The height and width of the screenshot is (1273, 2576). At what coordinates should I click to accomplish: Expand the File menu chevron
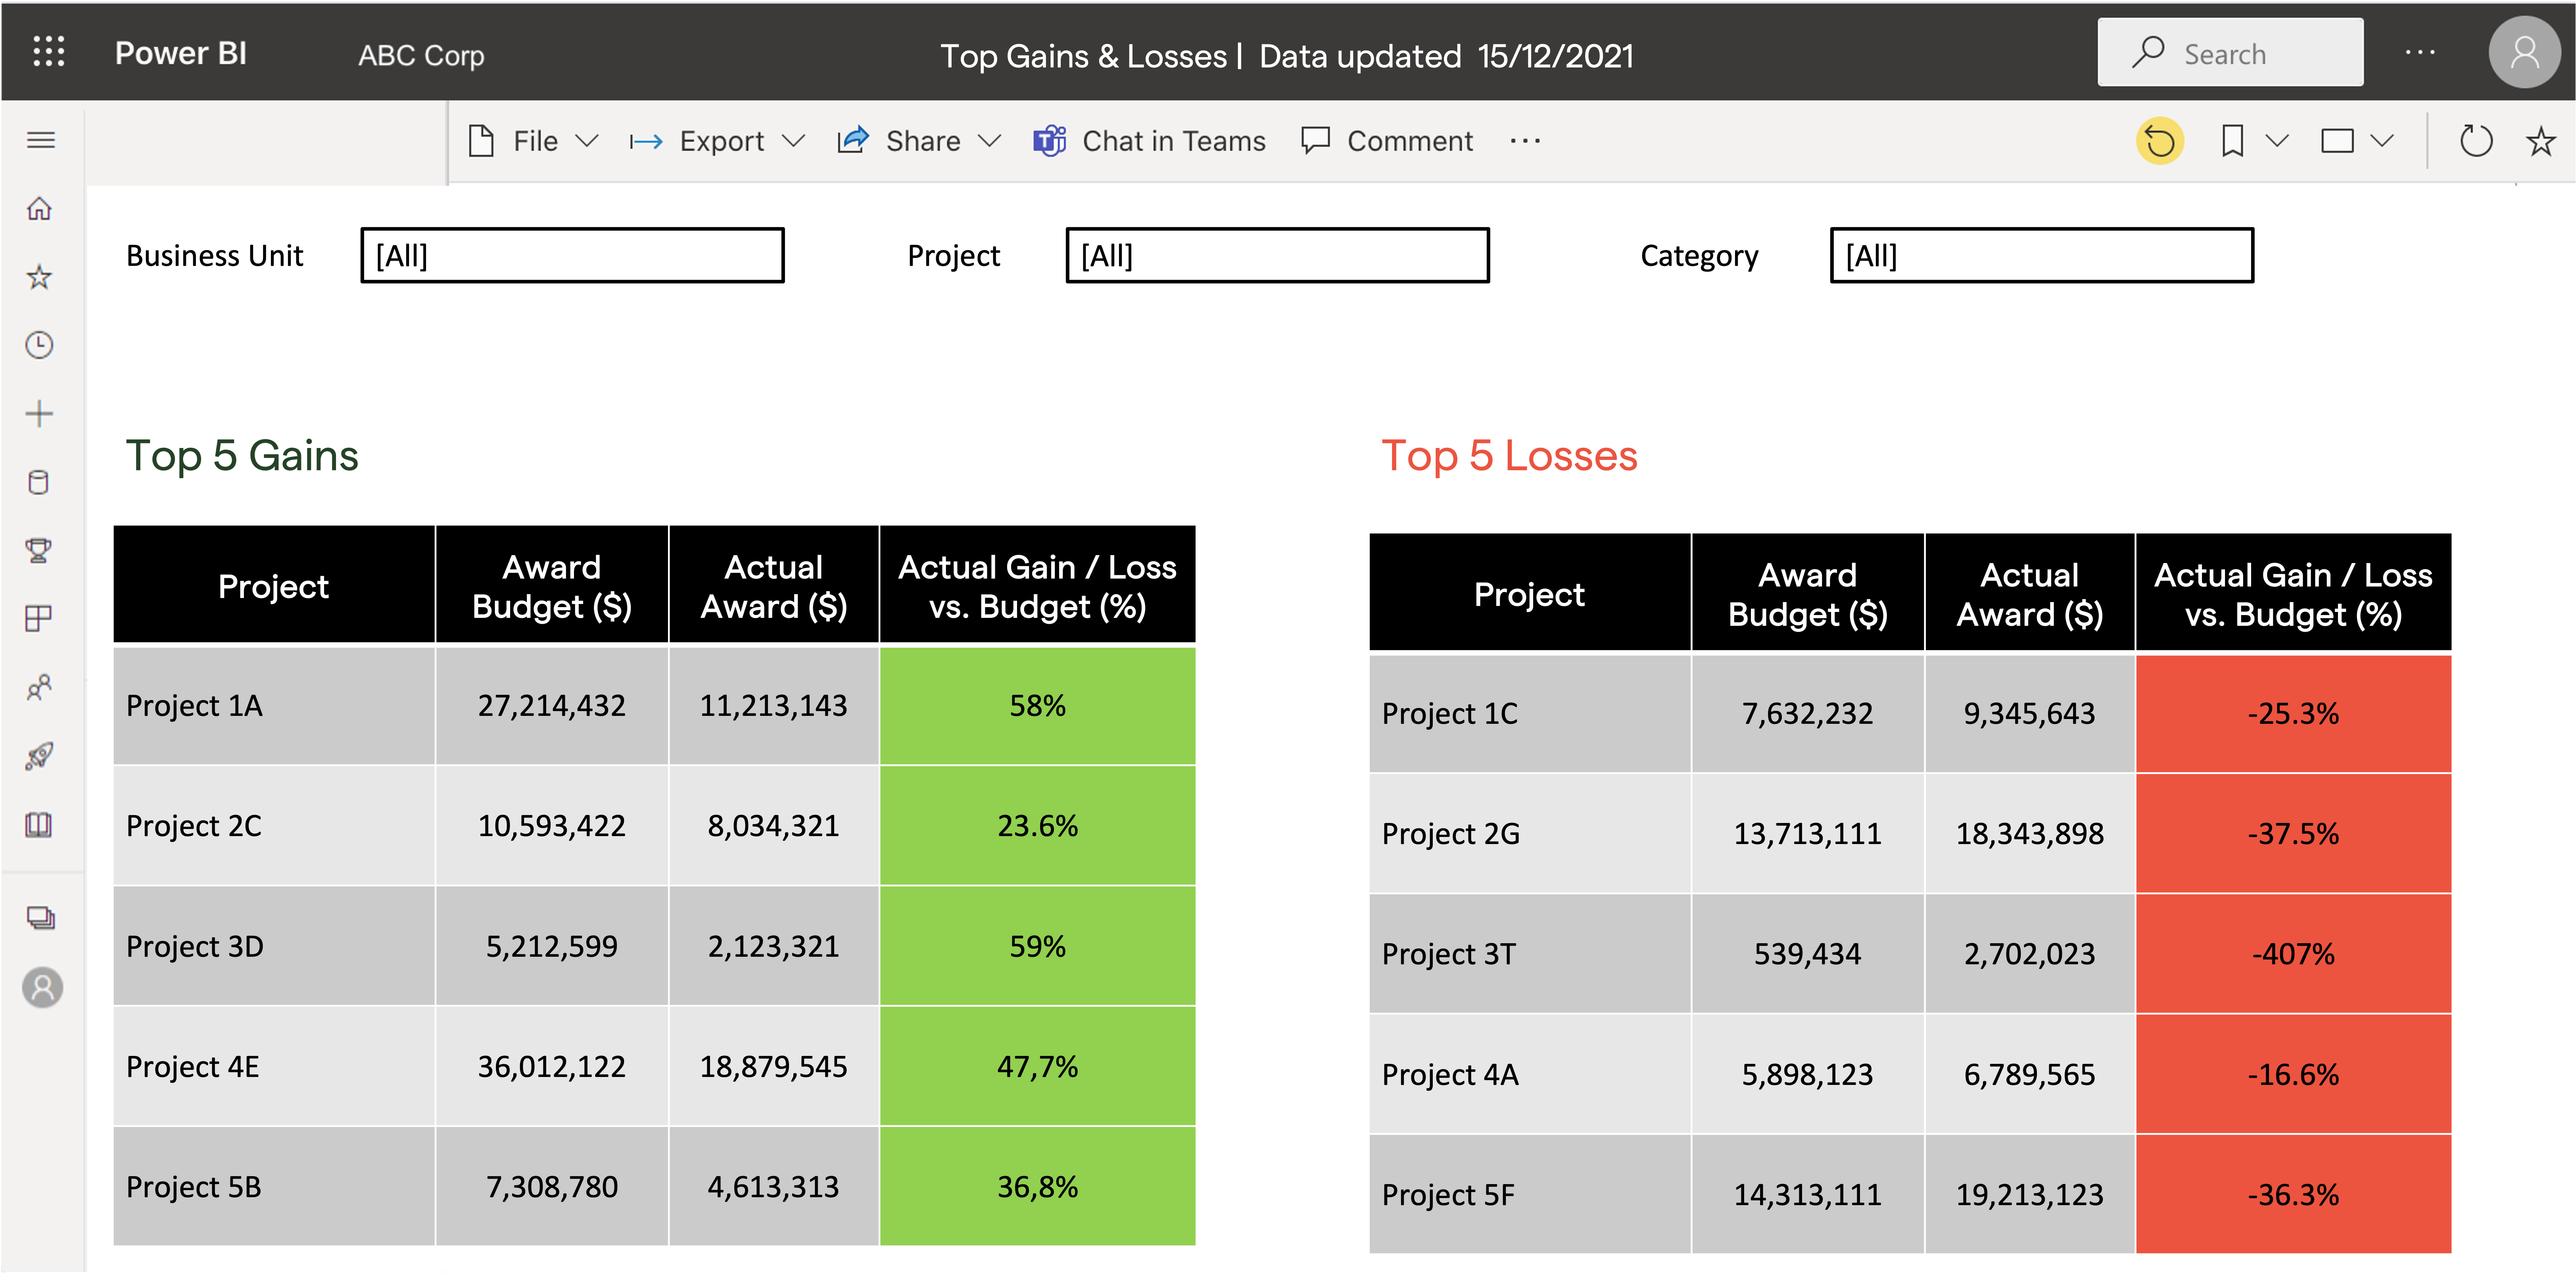(x=587, y=141)
